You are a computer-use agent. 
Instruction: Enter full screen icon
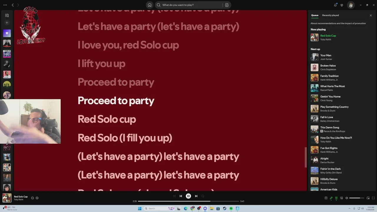[373, 198]
